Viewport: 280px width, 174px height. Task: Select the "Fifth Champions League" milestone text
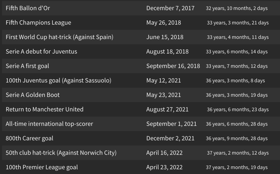38,23
